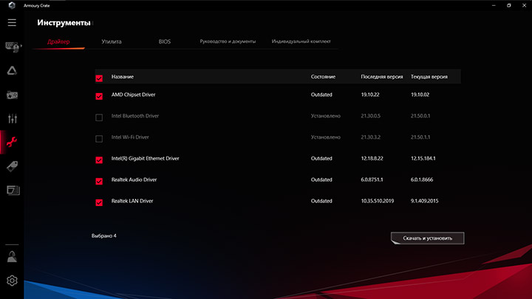The image size is (532, 299).
Task: Open the News display icon
Action: pos(13,190)
